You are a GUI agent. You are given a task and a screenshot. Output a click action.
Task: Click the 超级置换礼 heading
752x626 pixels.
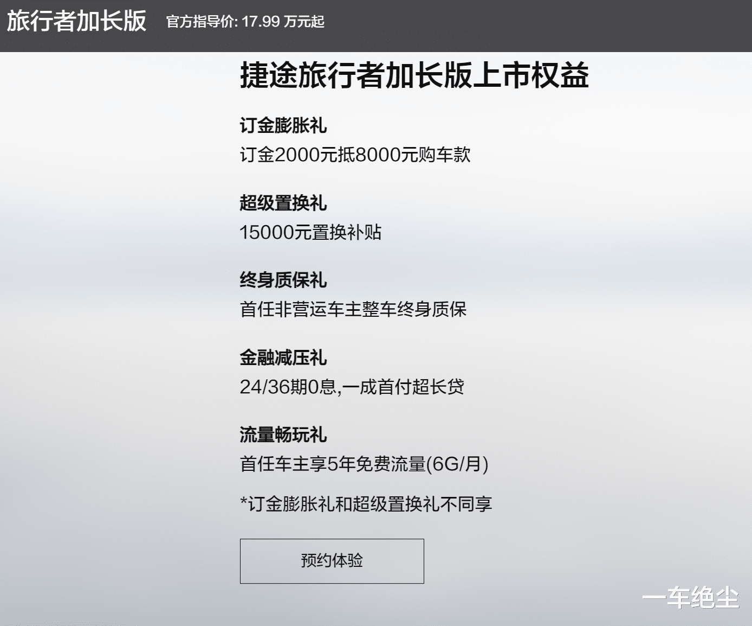click(x=283, y=203)
